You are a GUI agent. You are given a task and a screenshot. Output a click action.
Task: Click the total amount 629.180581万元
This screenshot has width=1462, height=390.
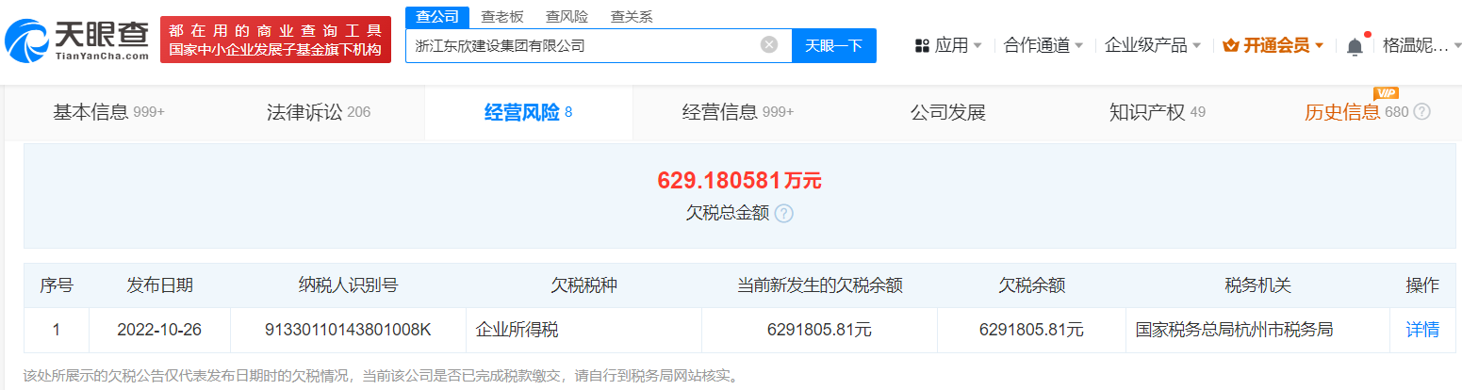739,180
